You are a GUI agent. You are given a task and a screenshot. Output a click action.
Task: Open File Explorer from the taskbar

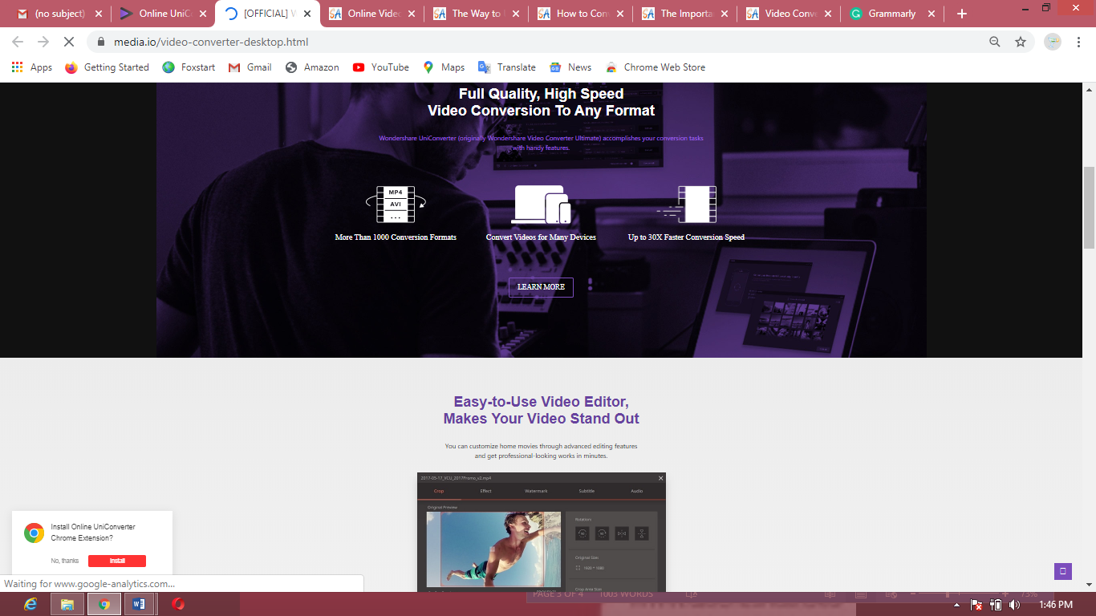tap(67, 604)
